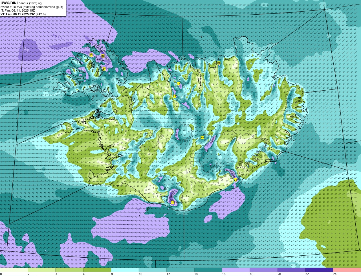Select the 20–22 violet scale swatch
This screenshot has width=361, height=276.
[x=292, y=270]
